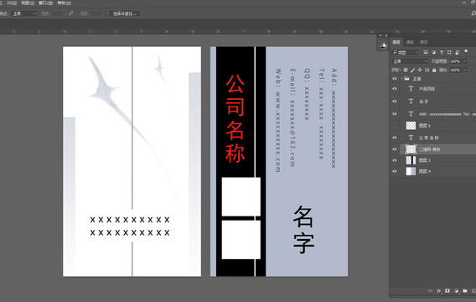Show the hidden 图层 6 layer

pyautogui.click(x=395, y=126)
